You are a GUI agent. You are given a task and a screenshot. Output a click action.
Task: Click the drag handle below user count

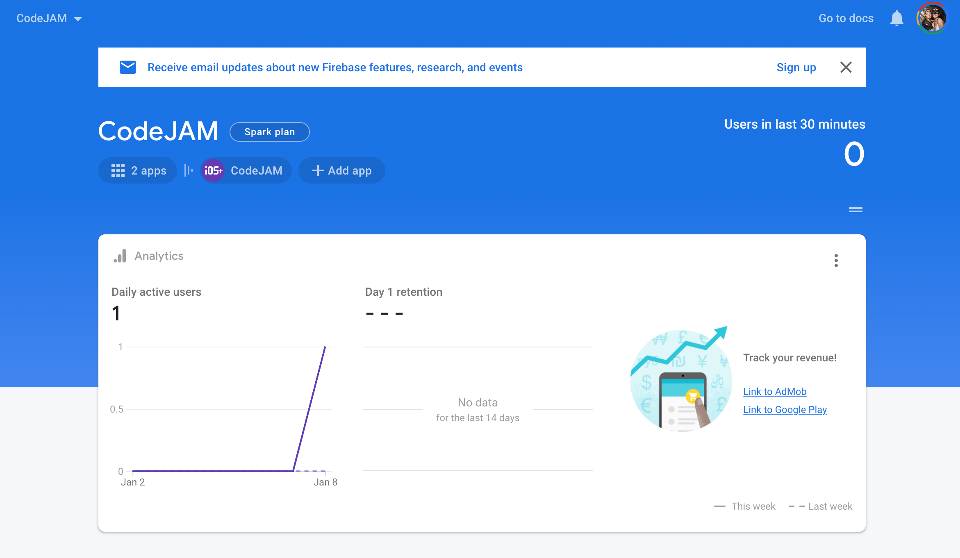point(855,210)
